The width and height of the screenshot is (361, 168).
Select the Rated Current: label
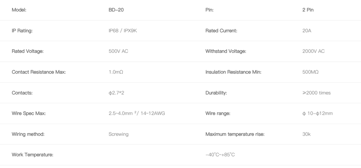[x=221, y=31]
